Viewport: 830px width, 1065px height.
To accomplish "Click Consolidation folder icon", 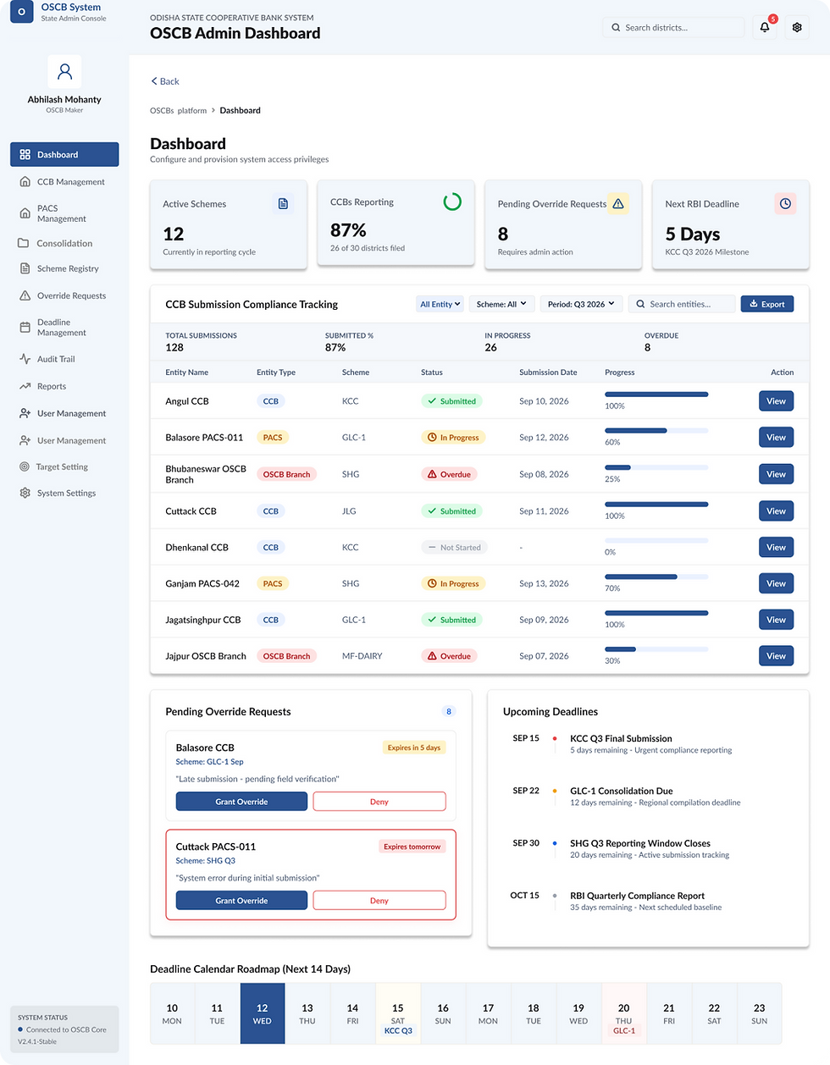I will click(x=24, y=243).
